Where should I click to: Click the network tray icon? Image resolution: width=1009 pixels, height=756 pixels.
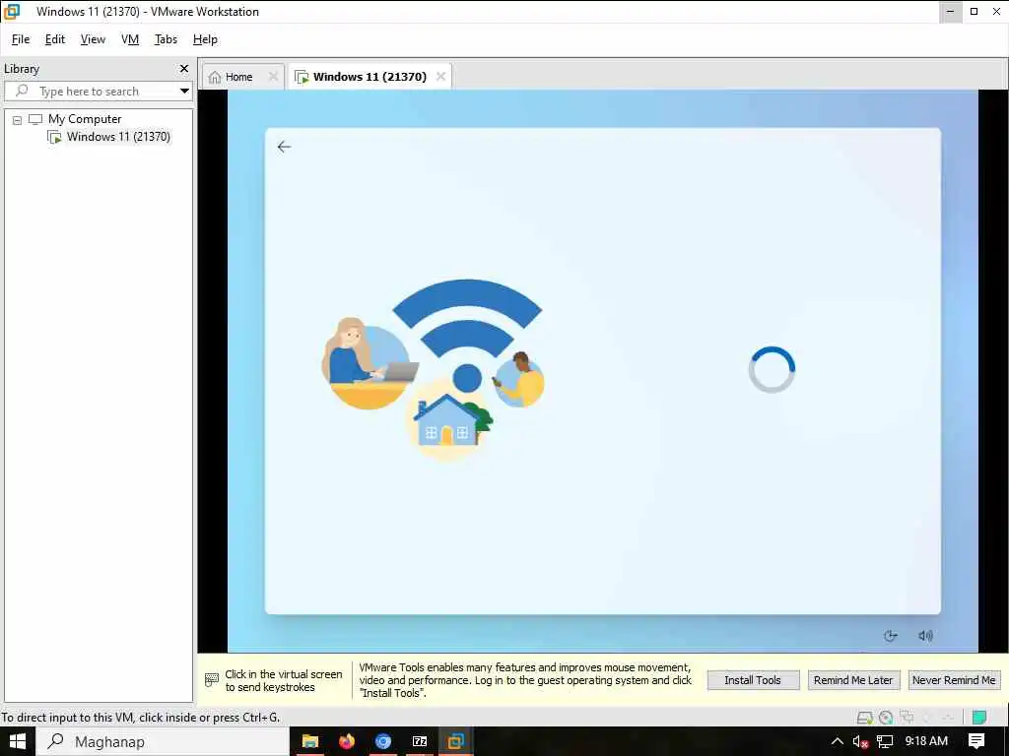click(885, 742)
